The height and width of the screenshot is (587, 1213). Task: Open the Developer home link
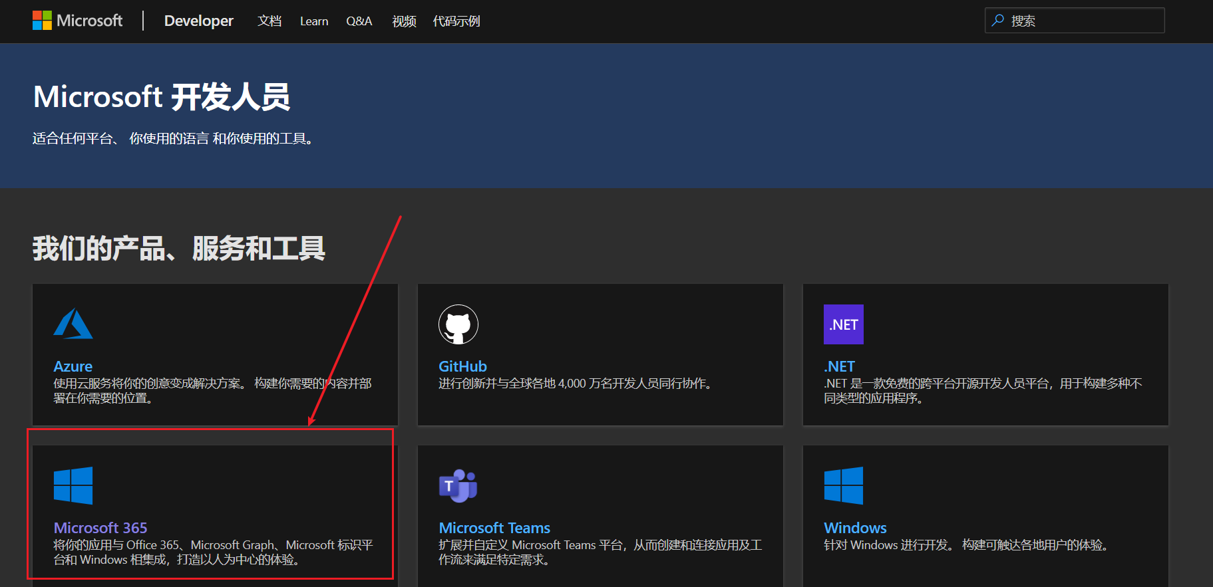[198, 21]
